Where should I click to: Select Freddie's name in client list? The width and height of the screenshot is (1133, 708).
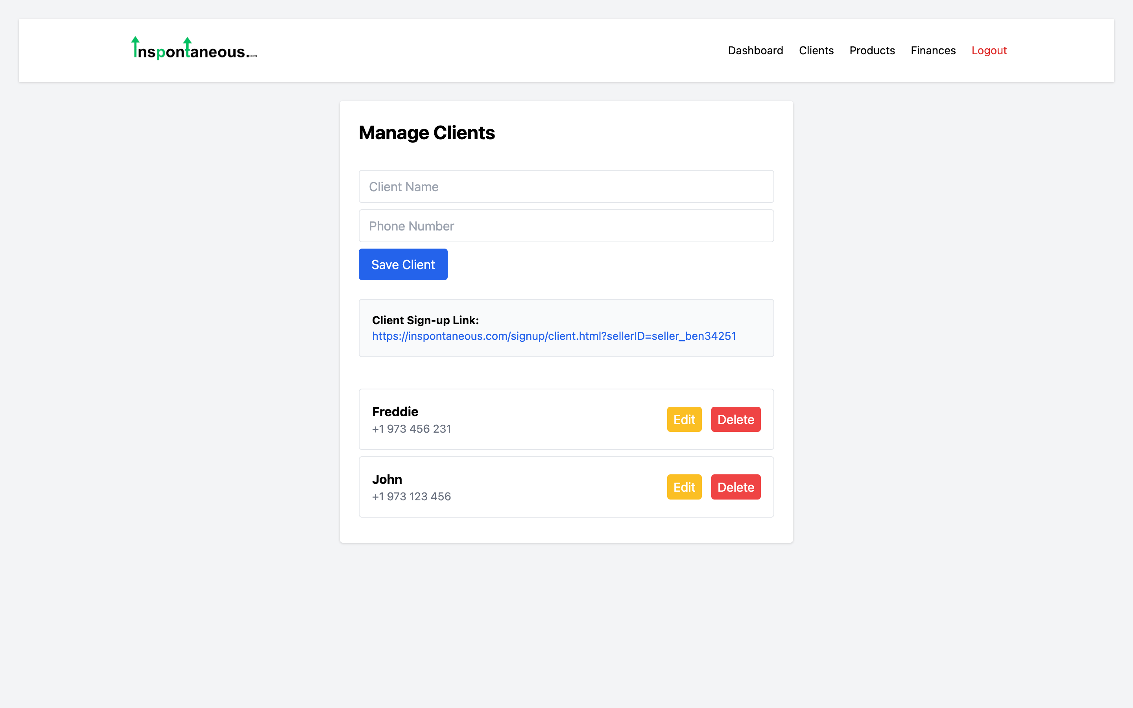click(395, 411)
